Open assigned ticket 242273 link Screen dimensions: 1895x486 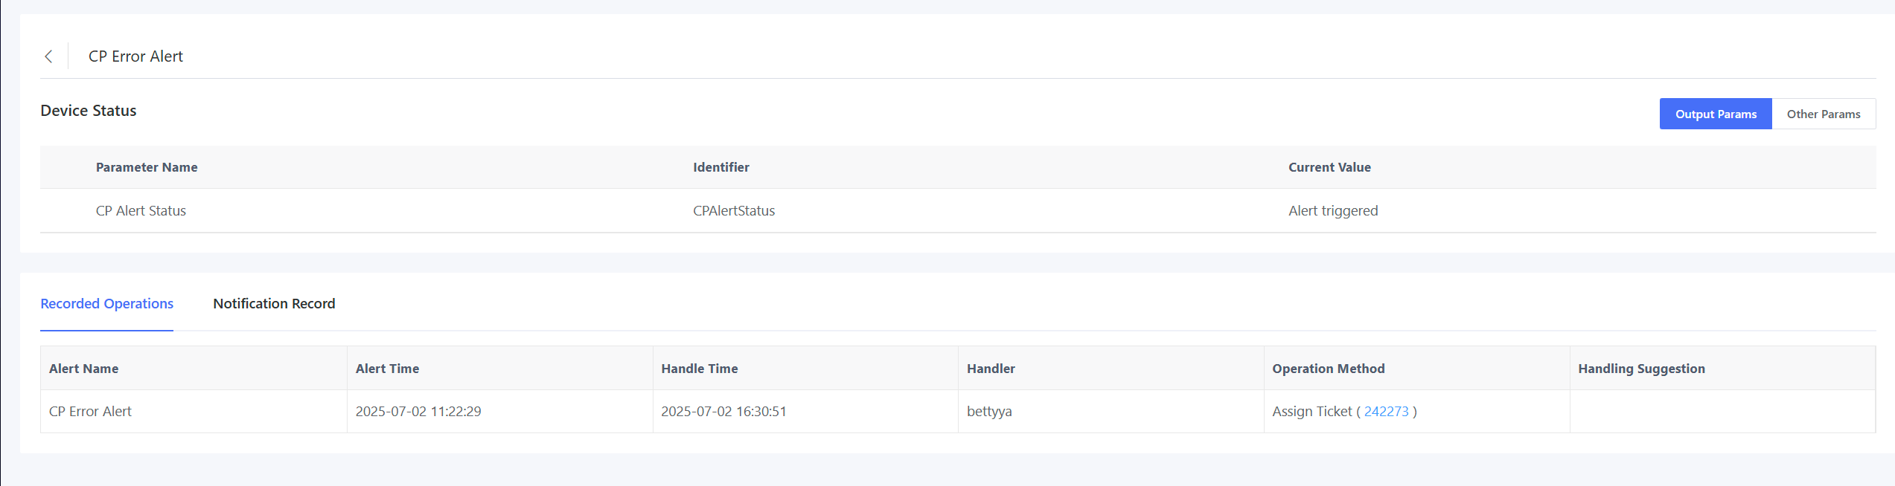click(1386, 412)
